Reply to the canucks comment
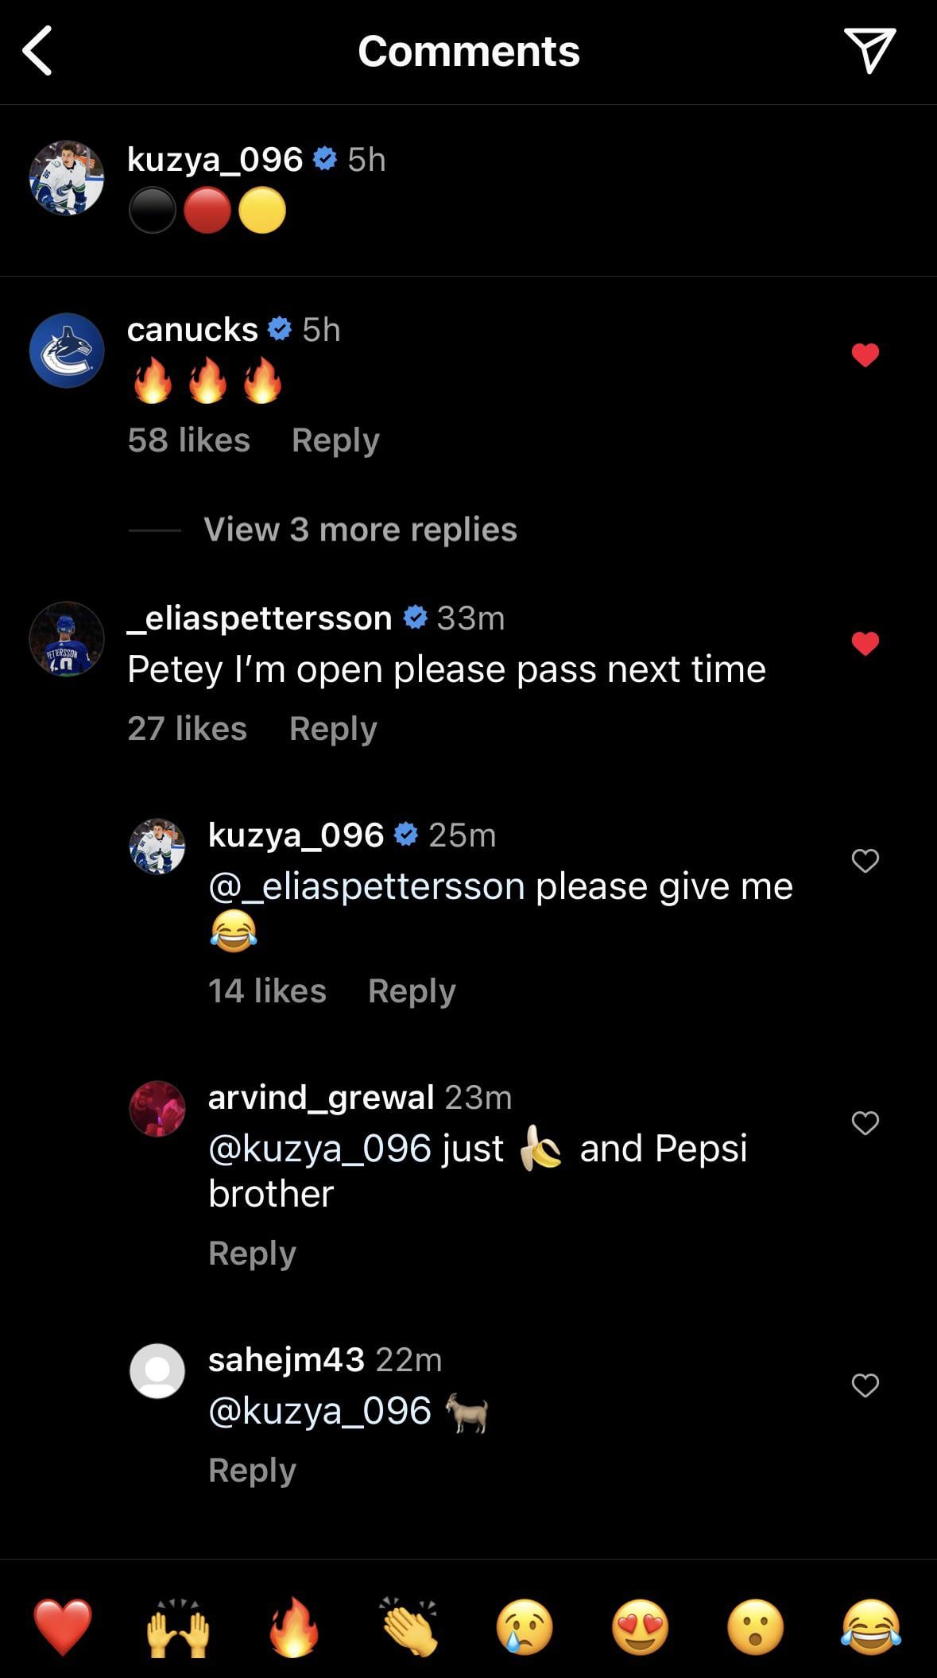The height and width of the screenshot is (1678, 937). pos(335,440)
